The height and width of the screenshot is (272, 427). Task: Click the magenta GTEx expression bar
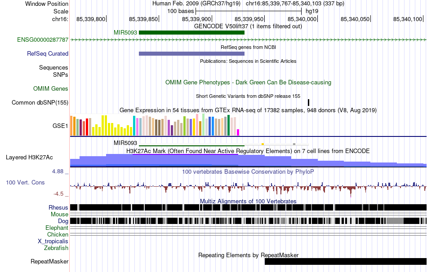pos(238,132)
